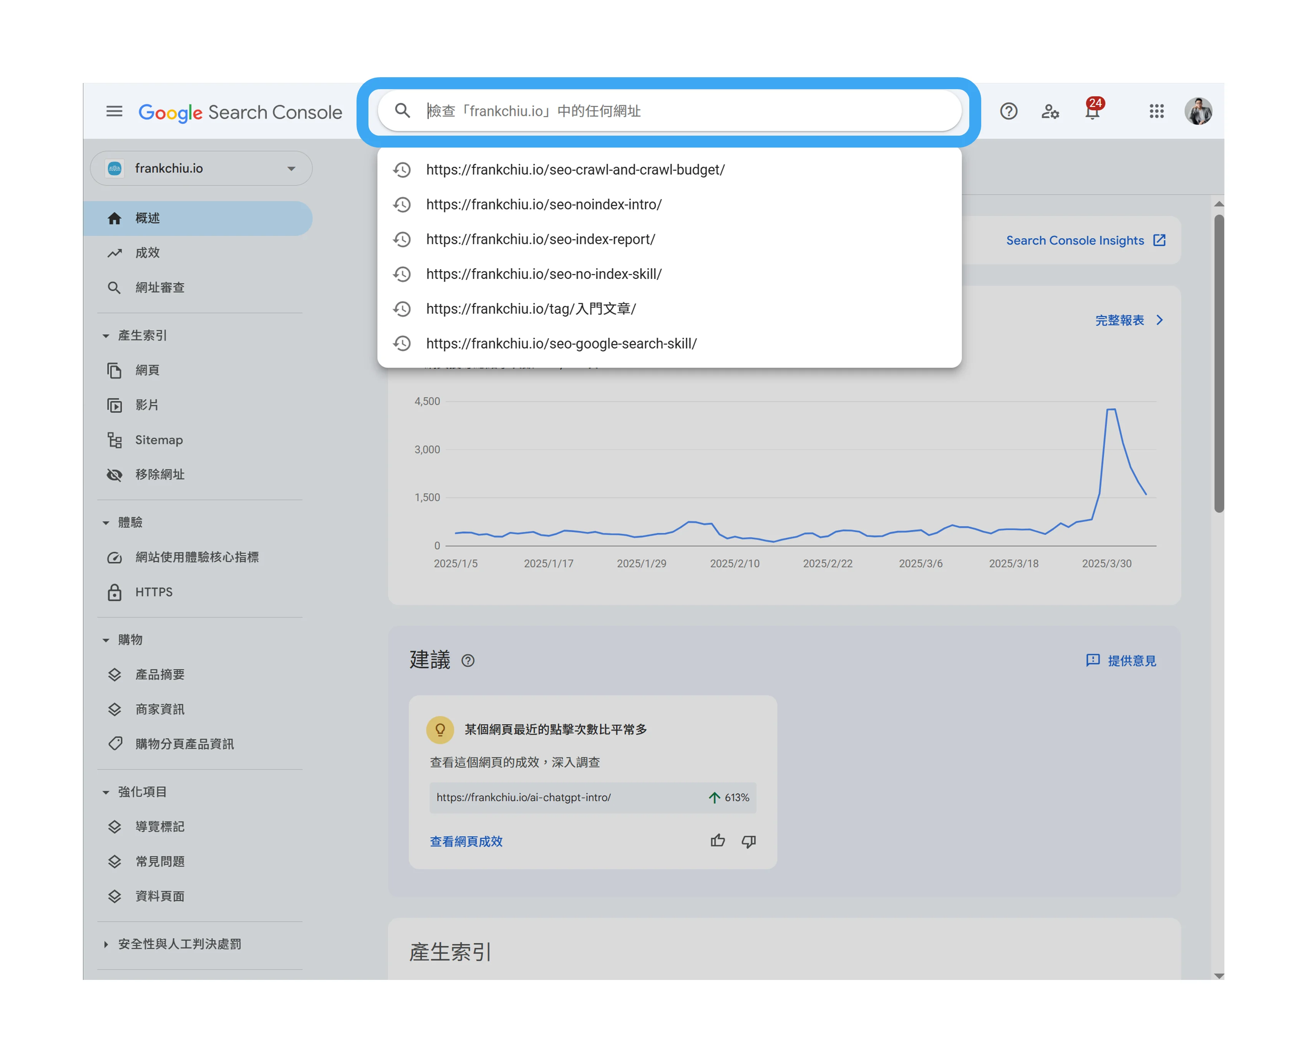The height and width of the screenshot is (1051, 1307).
Task: Click thumbs up on the suggestion card
Action: click(717, 840)
